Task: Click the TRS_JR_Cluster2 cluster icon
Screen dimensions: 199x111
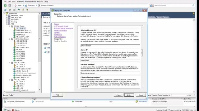Action: click(x=12, y=80)
